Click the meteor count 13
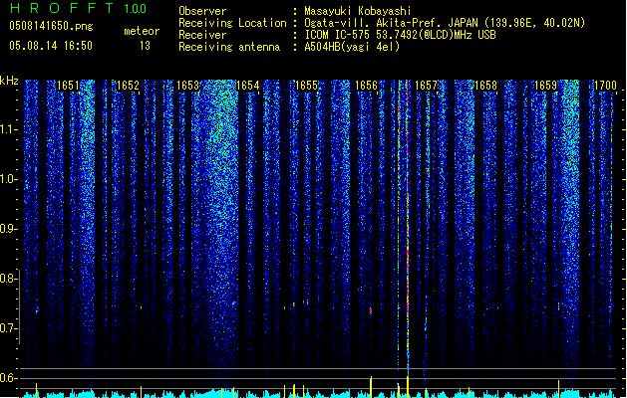Viewport: 627px width, 398px height. point(145,46)
